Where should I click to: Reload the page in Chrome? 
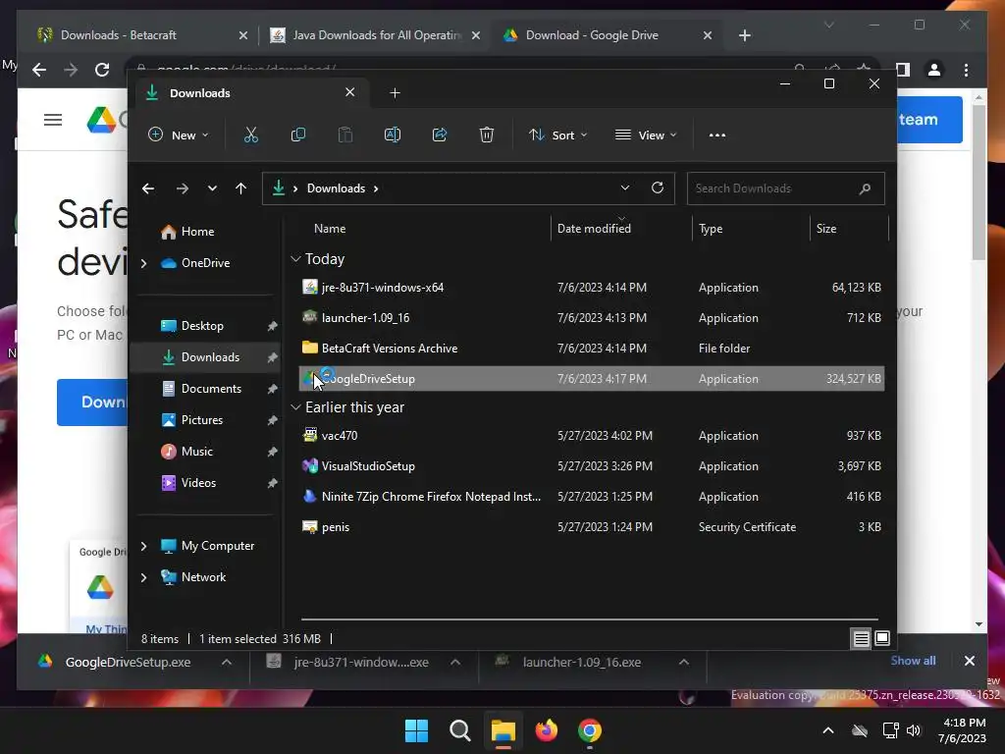coord(102,70)
